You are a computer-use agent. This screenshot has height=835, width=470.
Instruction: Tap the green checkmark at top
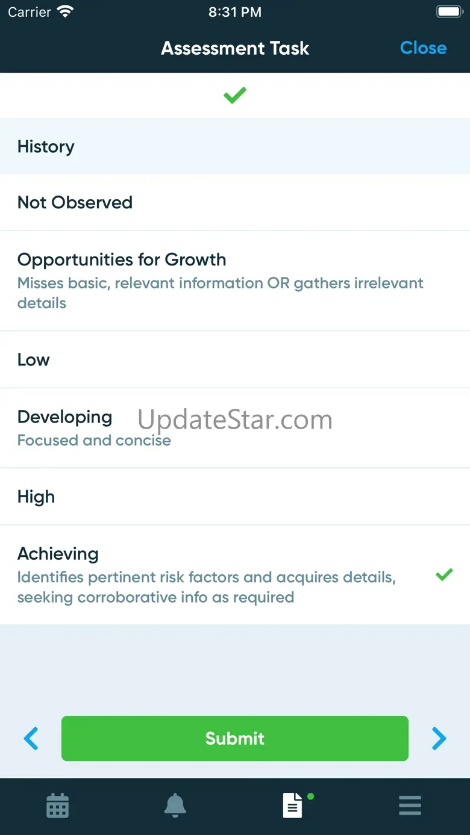[x=235, y=95]
